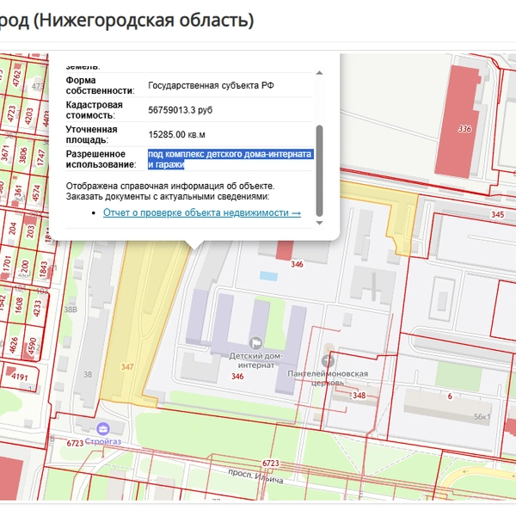Click area value '15285.00 кв.м'
The width and height of the screenshot is (516, 516).
tap(176, 135)
